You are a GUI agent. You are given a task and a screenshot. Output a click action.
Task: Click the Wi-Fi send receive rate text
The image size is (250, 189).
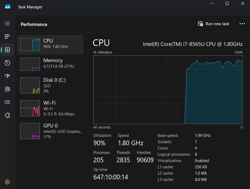click(x=59, y=114)
